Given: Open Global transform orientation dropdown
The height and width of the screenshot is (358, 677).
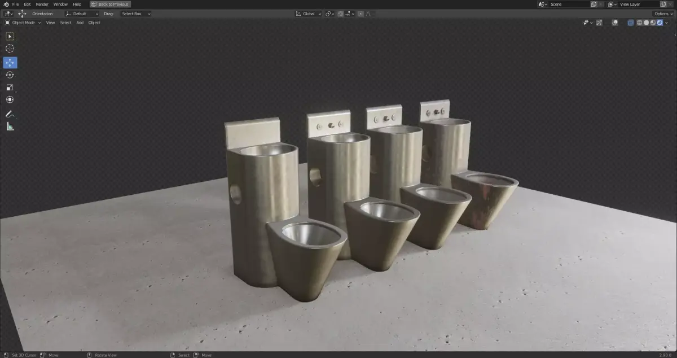Looking at the screenshot, I should [309, 14].
